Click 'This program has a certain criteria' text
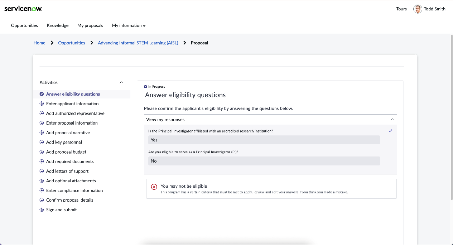This screenshot has height=246, width=453. click(x=254, y=192)
